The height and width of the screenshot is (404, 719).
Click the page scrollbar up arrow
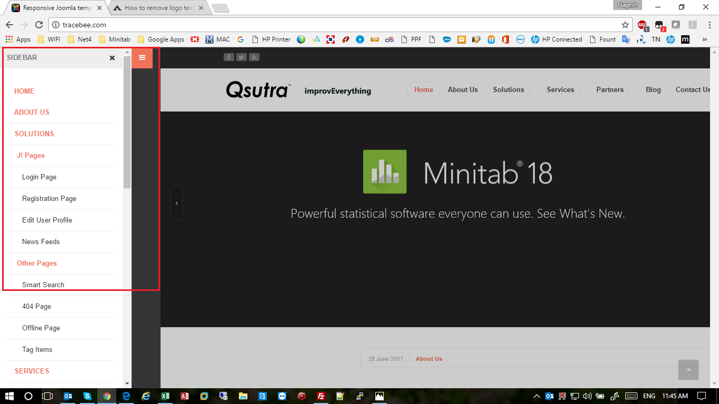tap(714, 51)
